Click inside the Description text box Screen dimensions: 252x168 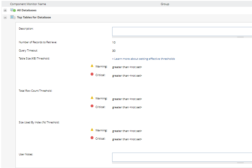tap(182, 31)
